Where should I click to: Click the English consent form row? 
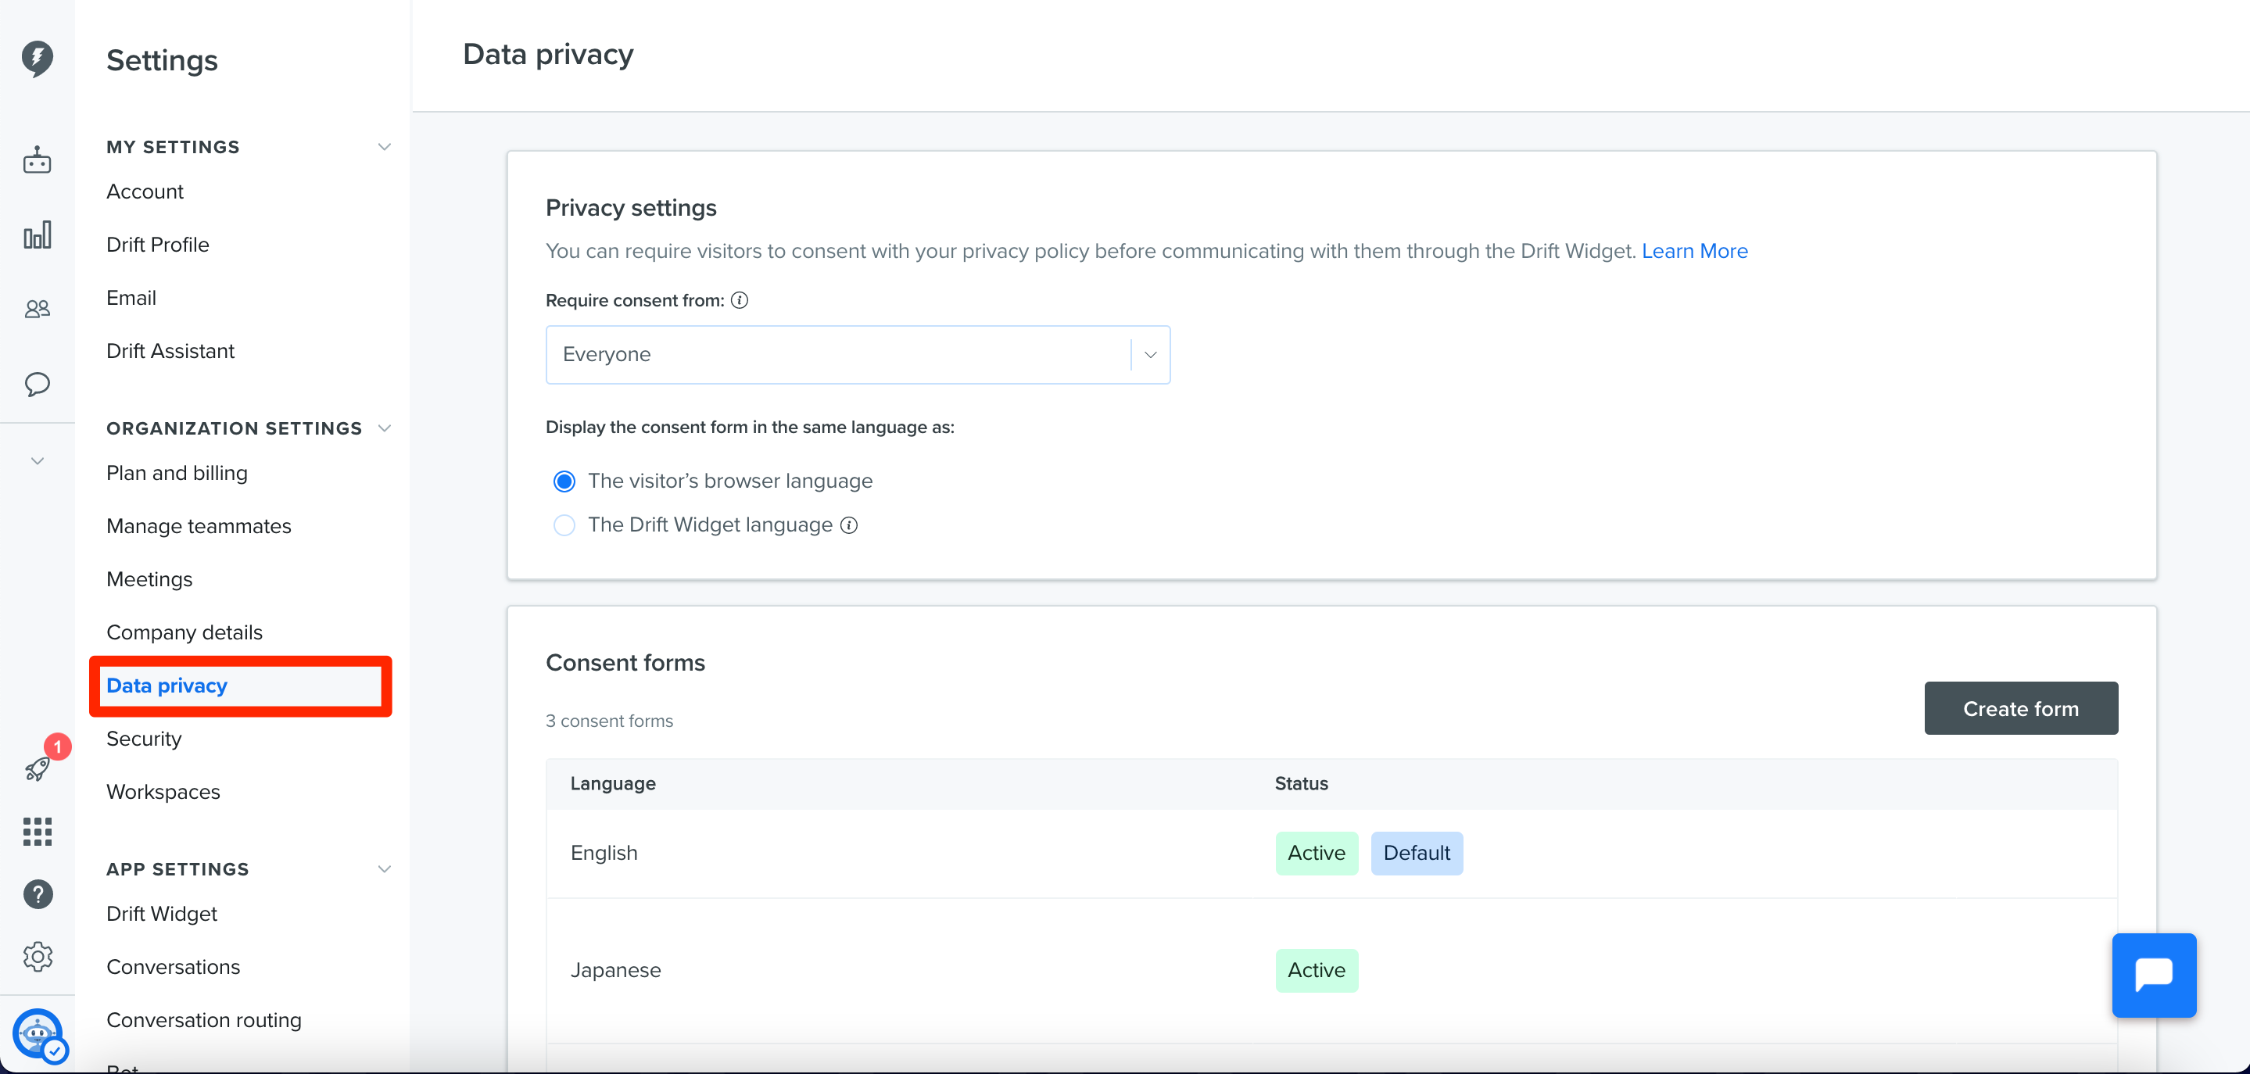click(1331, 853)
